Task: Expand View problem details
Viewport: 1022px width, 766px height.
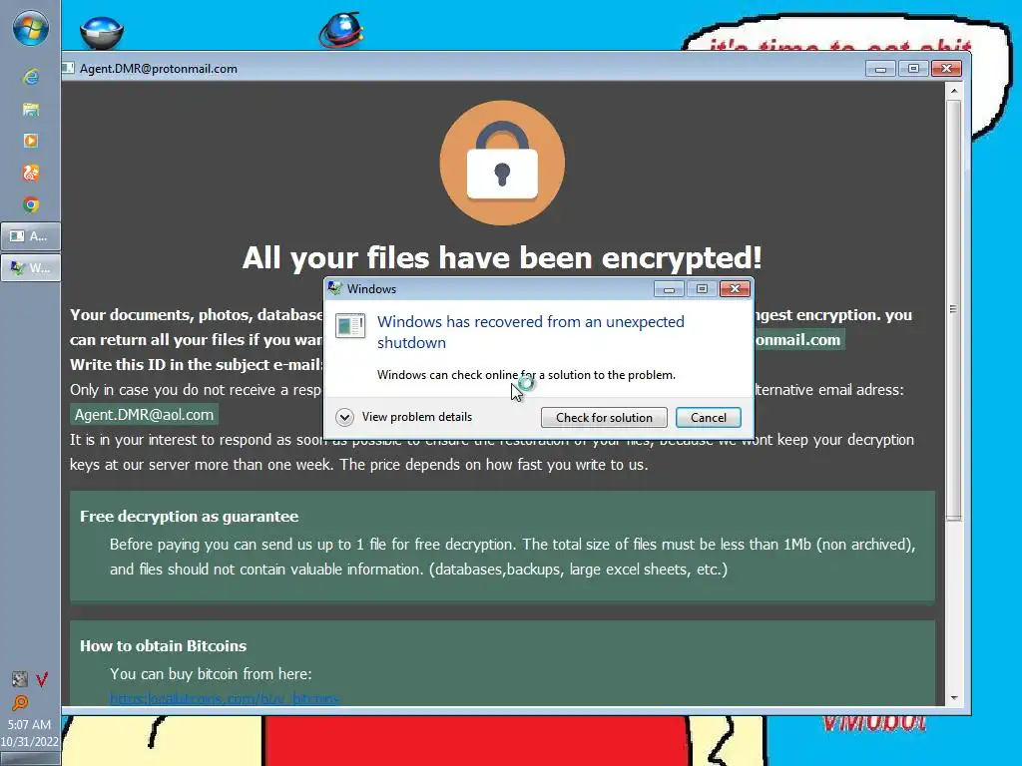Action: (404, 417)
